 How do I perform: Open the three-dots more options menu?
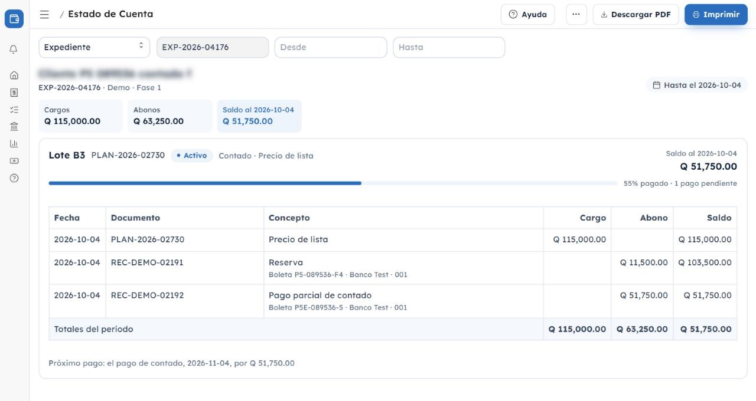[576, 14]
